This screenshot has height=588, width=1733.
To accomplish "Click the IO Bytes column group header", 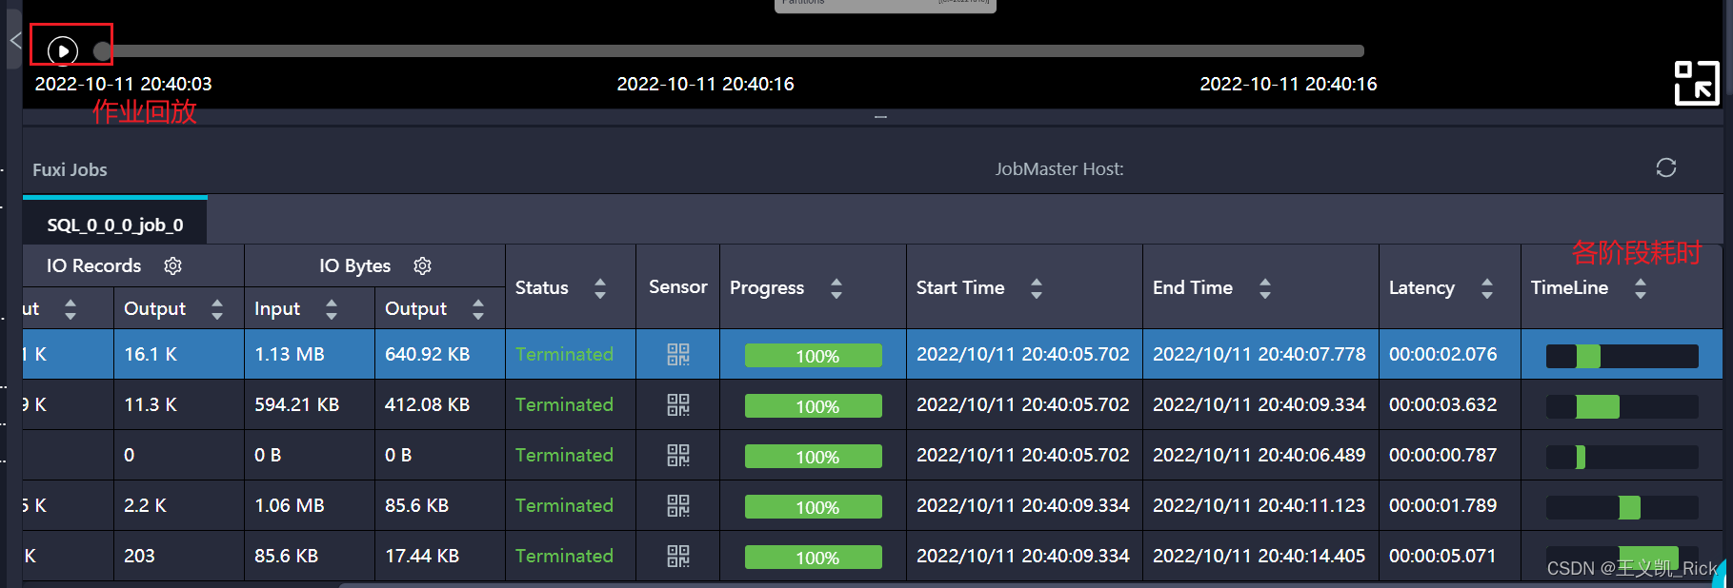I will tap(355, 266).
